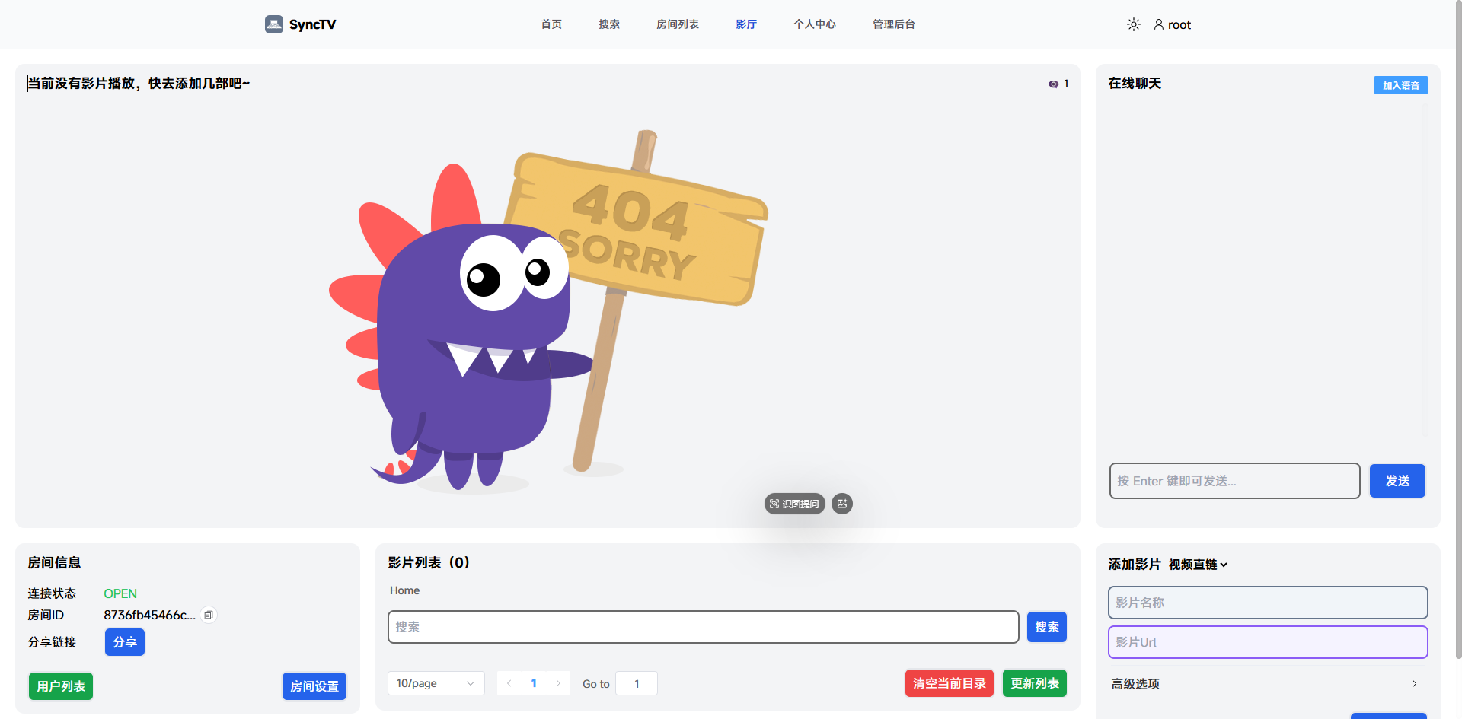Viewport: 1462px width, 719px height.
Task: Click the image save icon beside 识图提问
Action: [x=842, y=504]
